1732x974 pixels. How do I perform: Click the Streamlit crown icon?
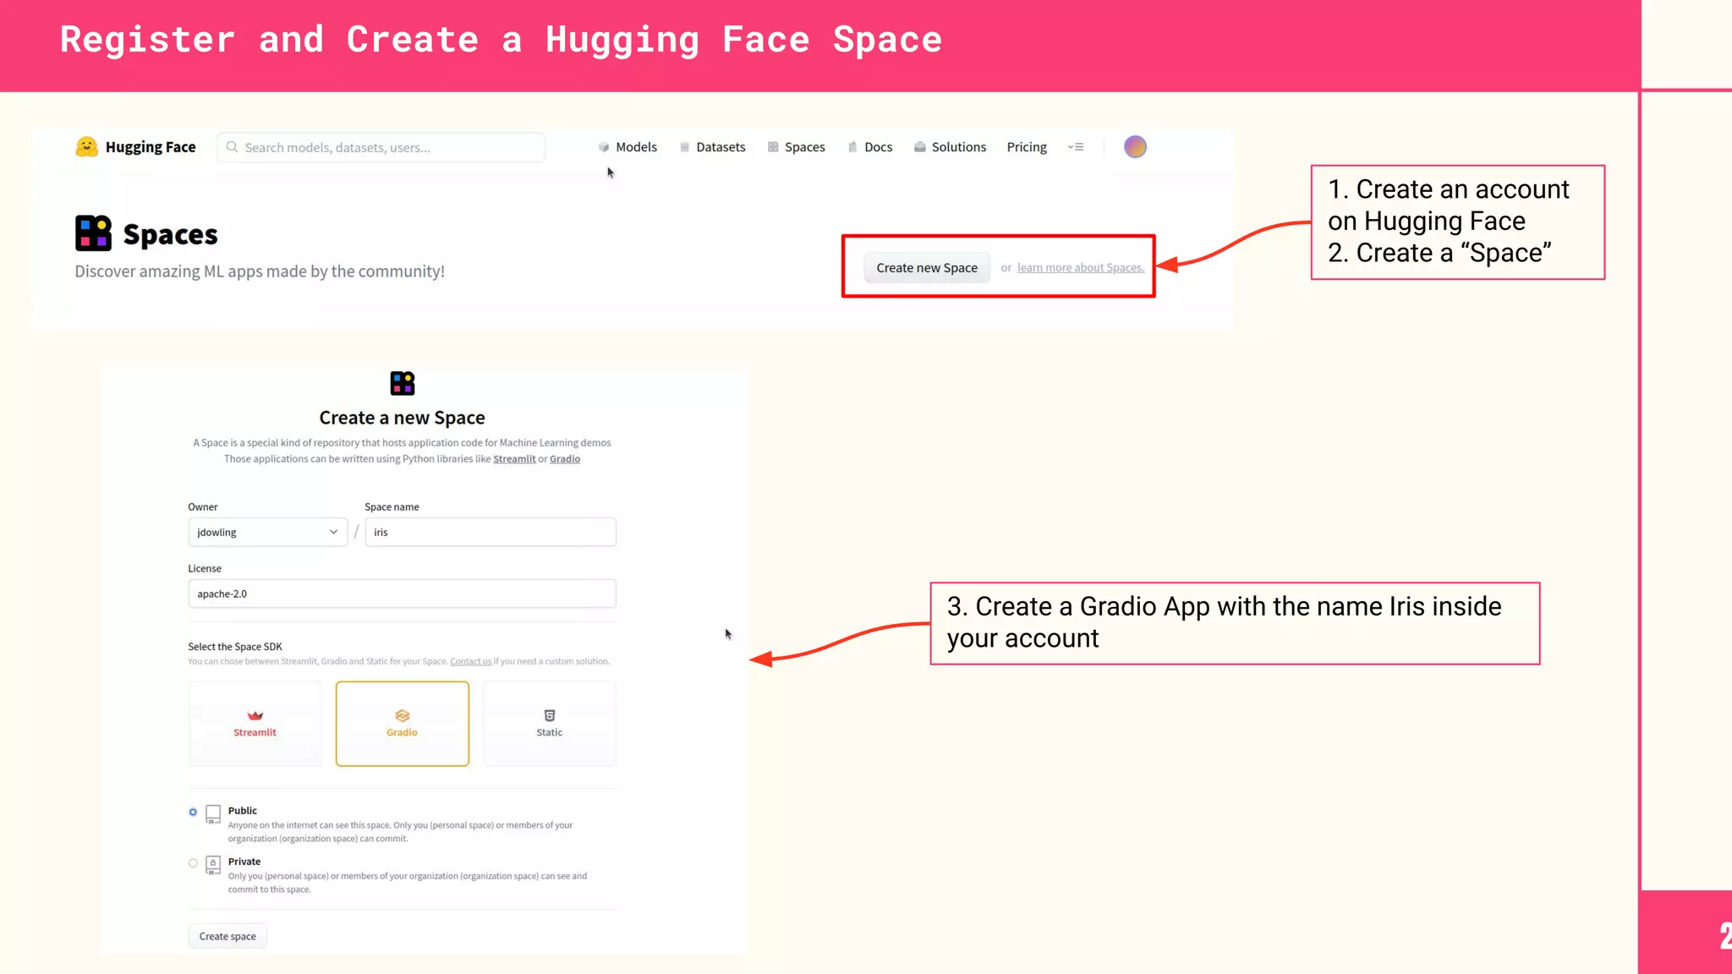(x=255, y=715)
